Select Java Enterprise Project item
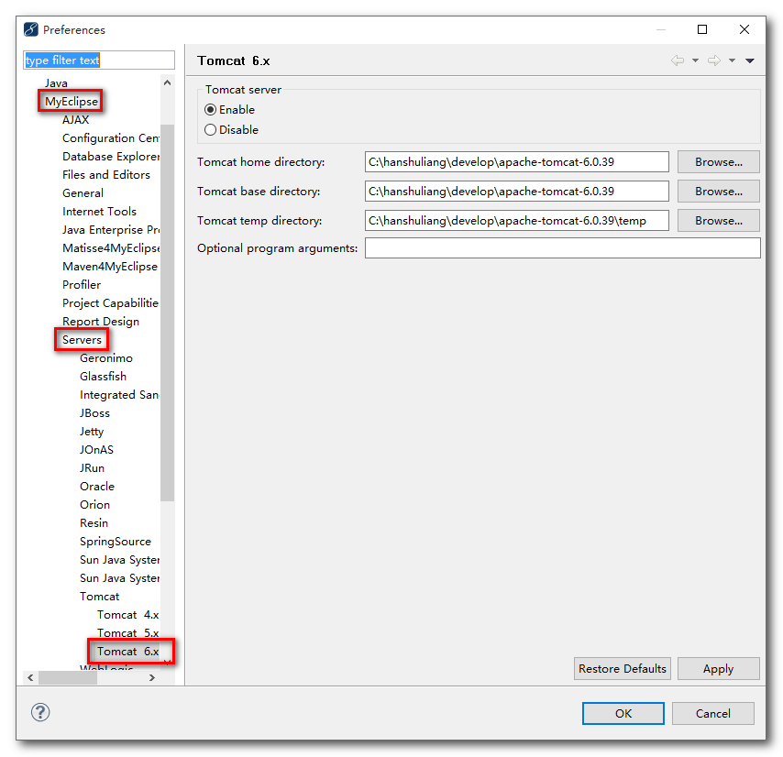The image size is (783, 757). (x=110, y=229)
